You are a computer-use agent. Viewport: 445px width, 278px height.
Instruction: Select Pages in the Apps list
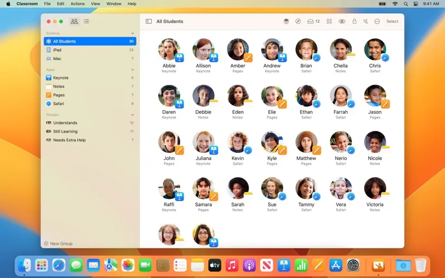[x=90, y=95]
